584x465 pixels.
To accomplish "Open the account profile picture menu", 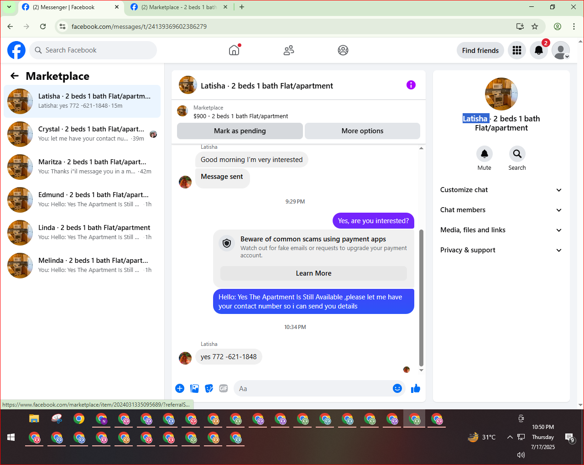I will click(561, 50).
